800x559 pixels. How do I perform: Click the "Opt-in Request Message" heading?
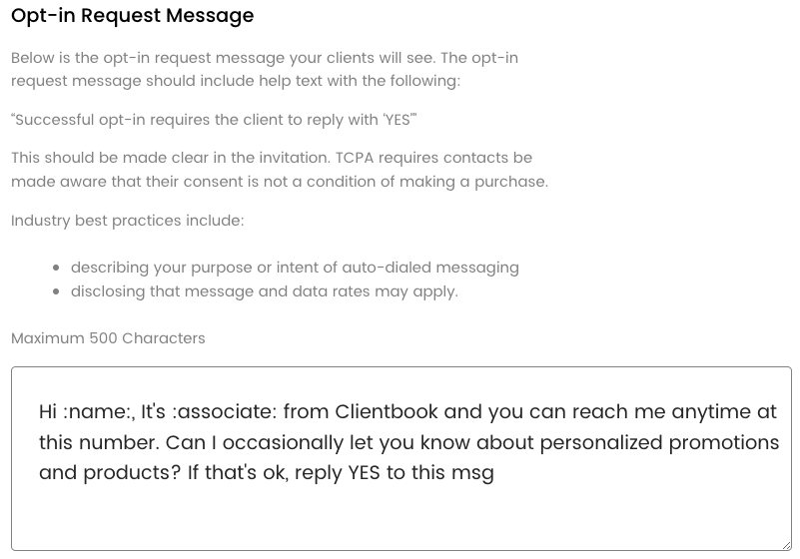click(x=133, y=16)
